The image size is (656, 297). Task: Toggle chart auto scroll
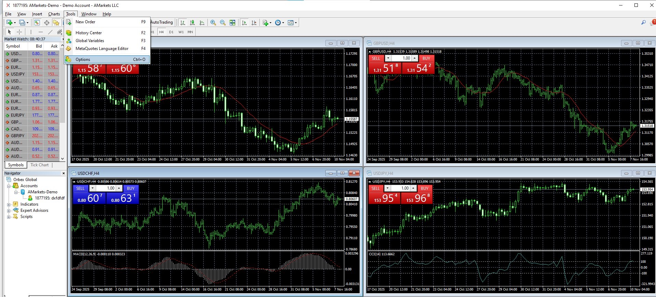pos(244,23)
